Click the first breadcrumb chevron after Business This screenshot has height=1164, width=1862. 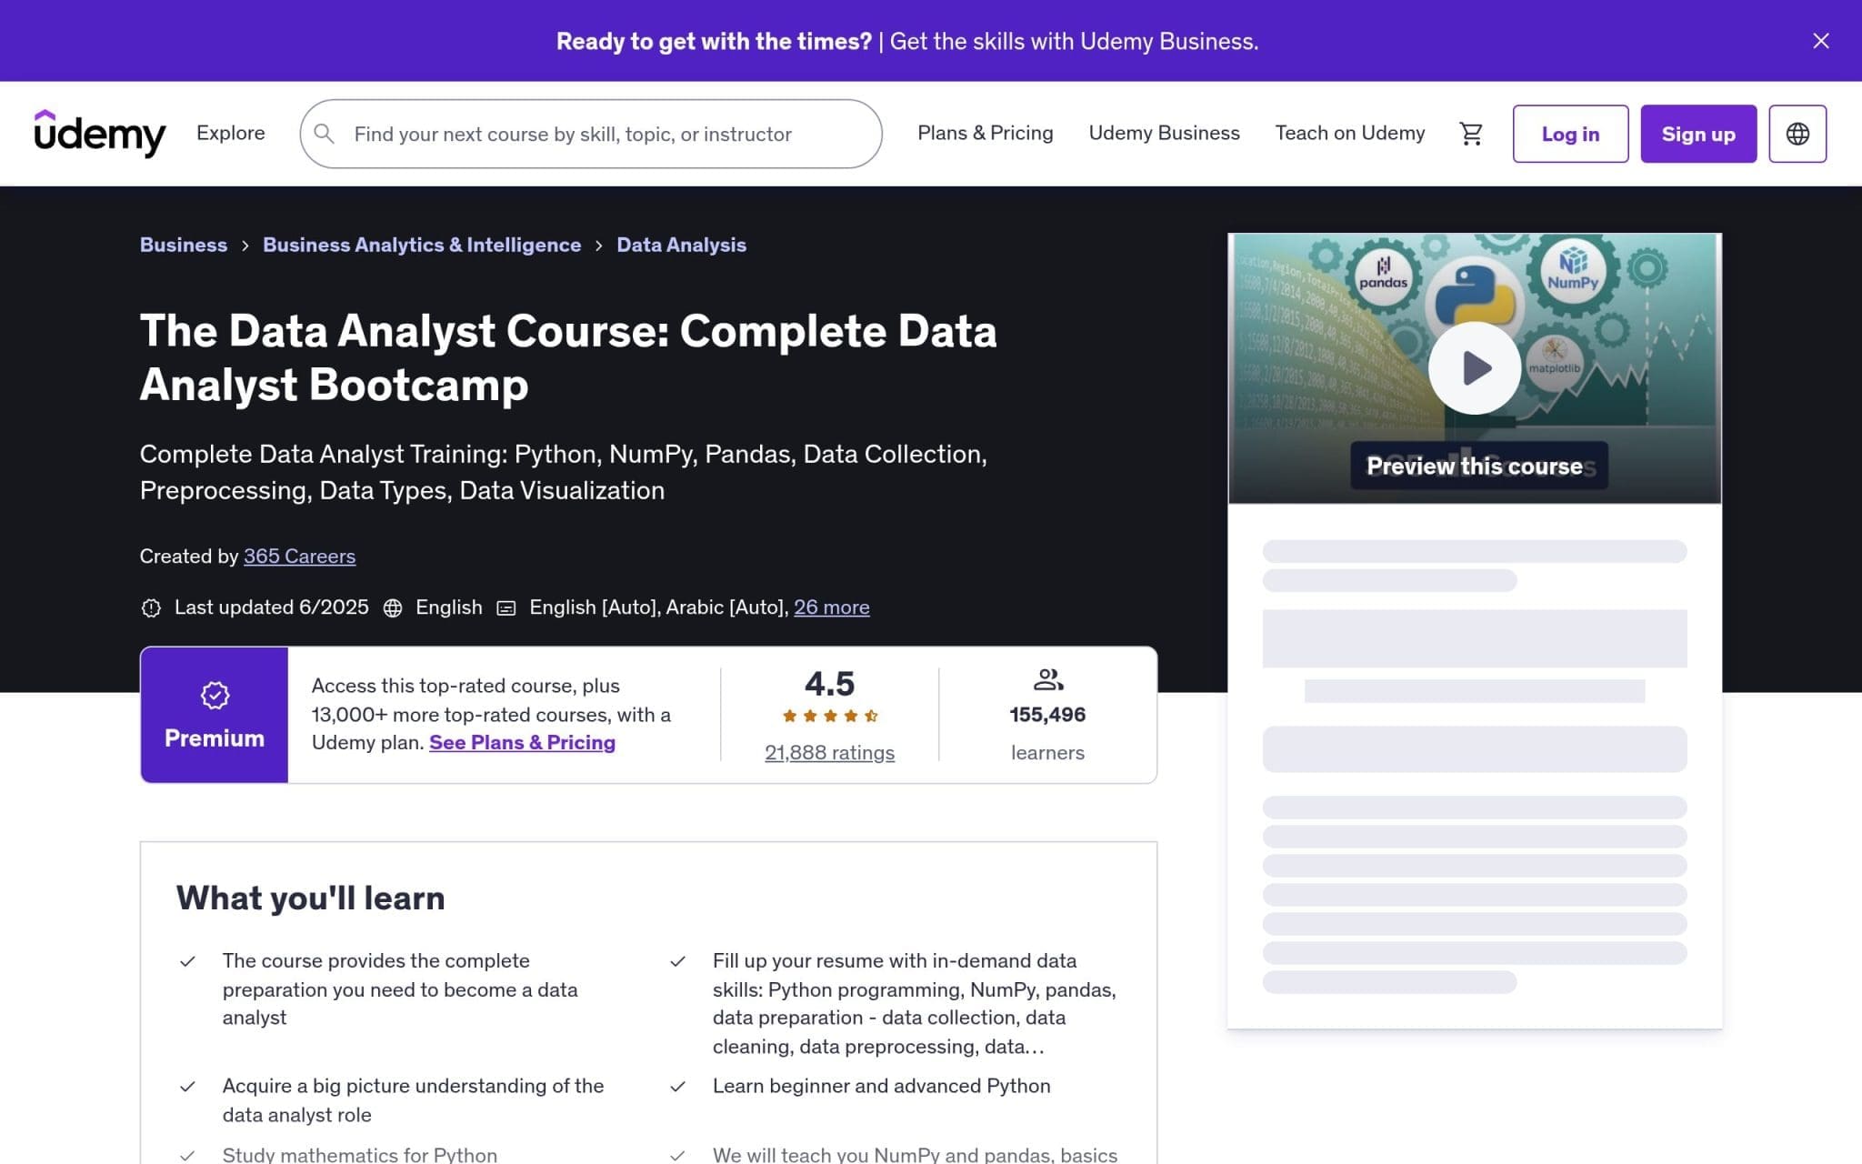point(245,246)
